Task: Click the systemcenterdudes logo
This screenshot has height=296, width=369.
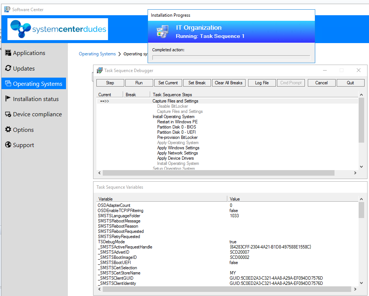Action: pyautogui.click(x=57, y=29)
